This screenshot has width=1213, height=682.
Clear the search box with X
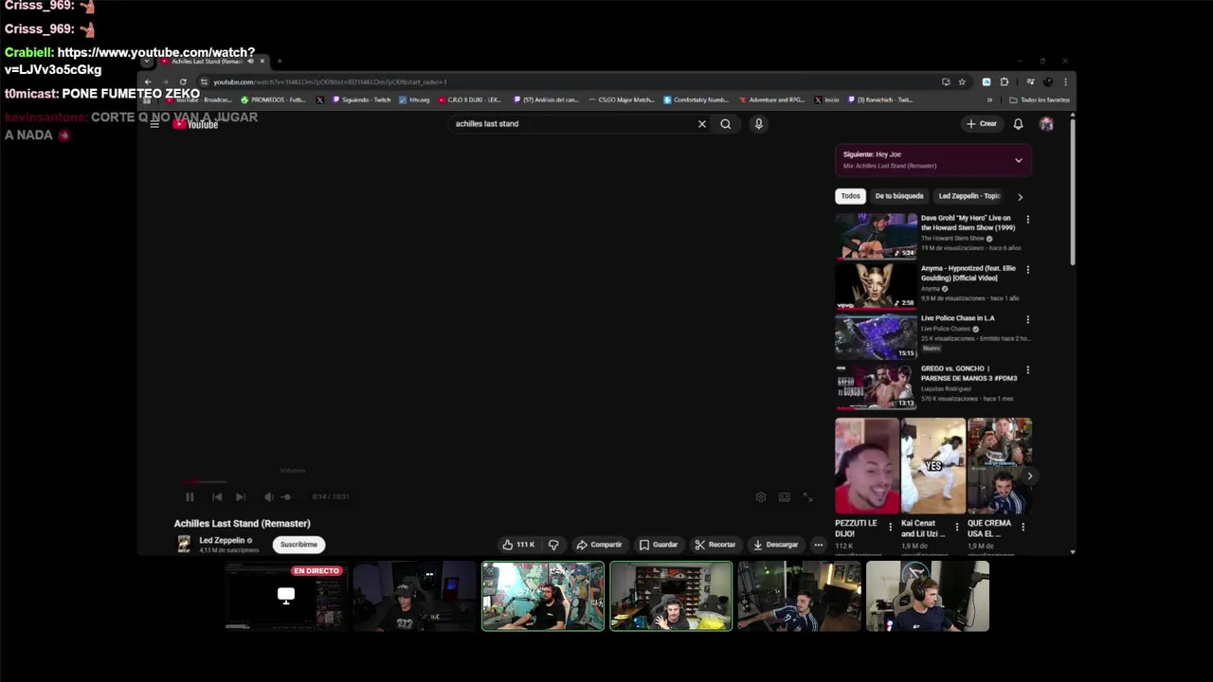702,124
